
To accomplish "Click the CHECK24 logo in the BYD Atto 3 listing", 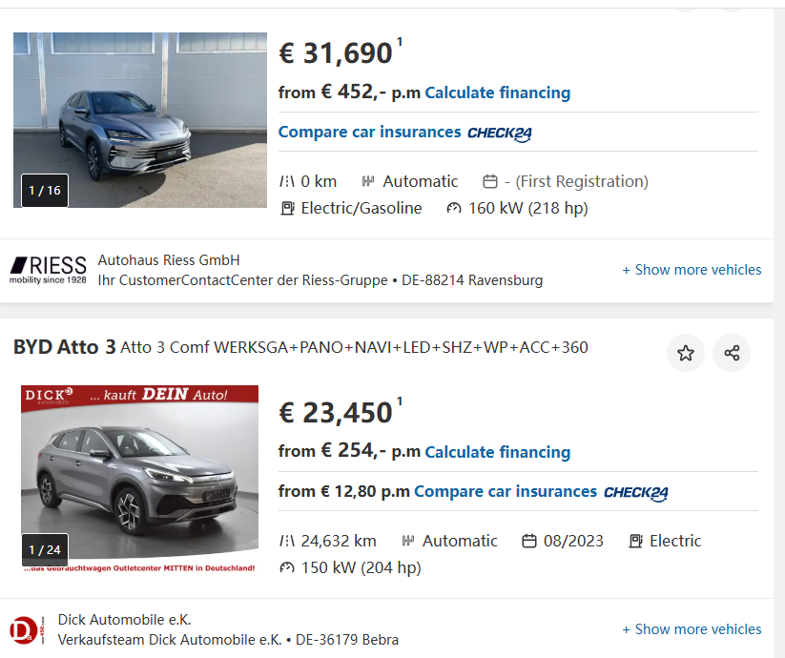I will (636, 492).
